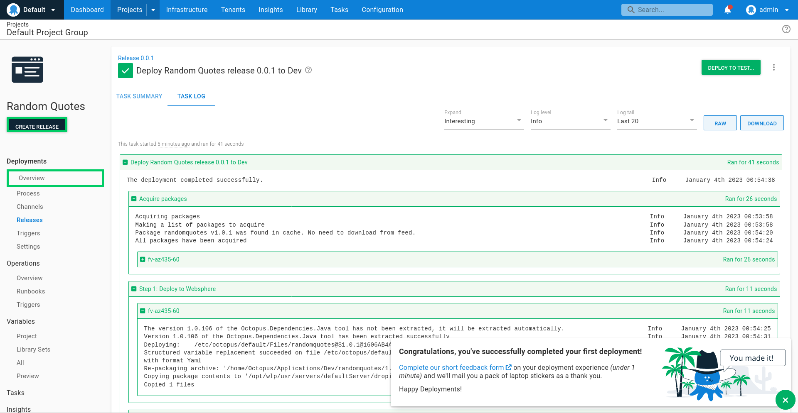
Task: Click the green success checkmark icon
Action: [126, 71]
